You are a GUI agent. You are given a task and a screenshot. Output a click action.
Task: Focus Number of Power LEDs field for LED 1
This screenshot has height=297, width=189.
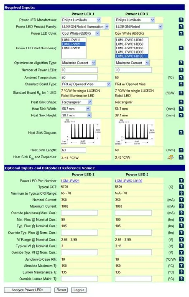pos(79,70)
